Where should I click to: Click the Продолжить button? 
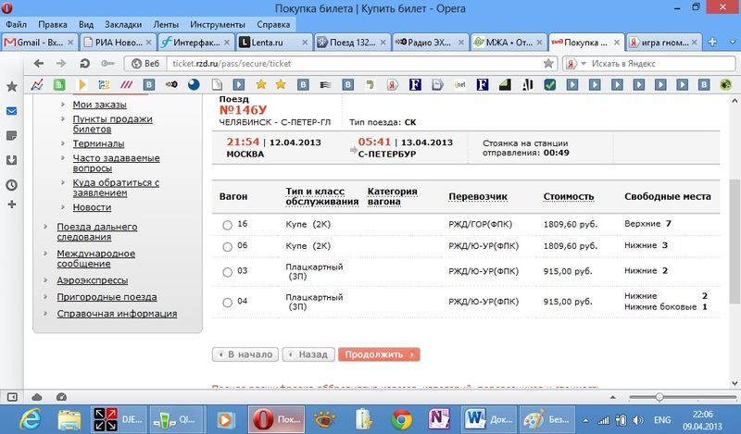(379, 353)
